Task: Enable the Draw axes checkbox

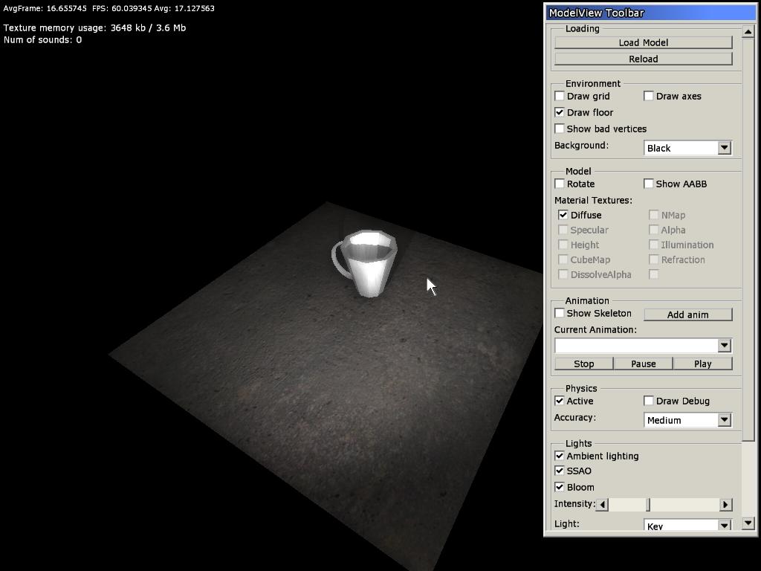Action: [649, 96]
